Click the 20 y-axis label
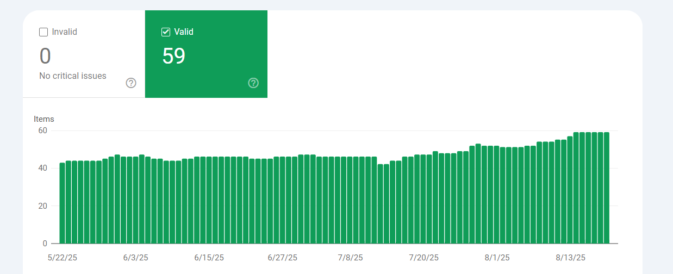673x274 pixels. [43, 206]
